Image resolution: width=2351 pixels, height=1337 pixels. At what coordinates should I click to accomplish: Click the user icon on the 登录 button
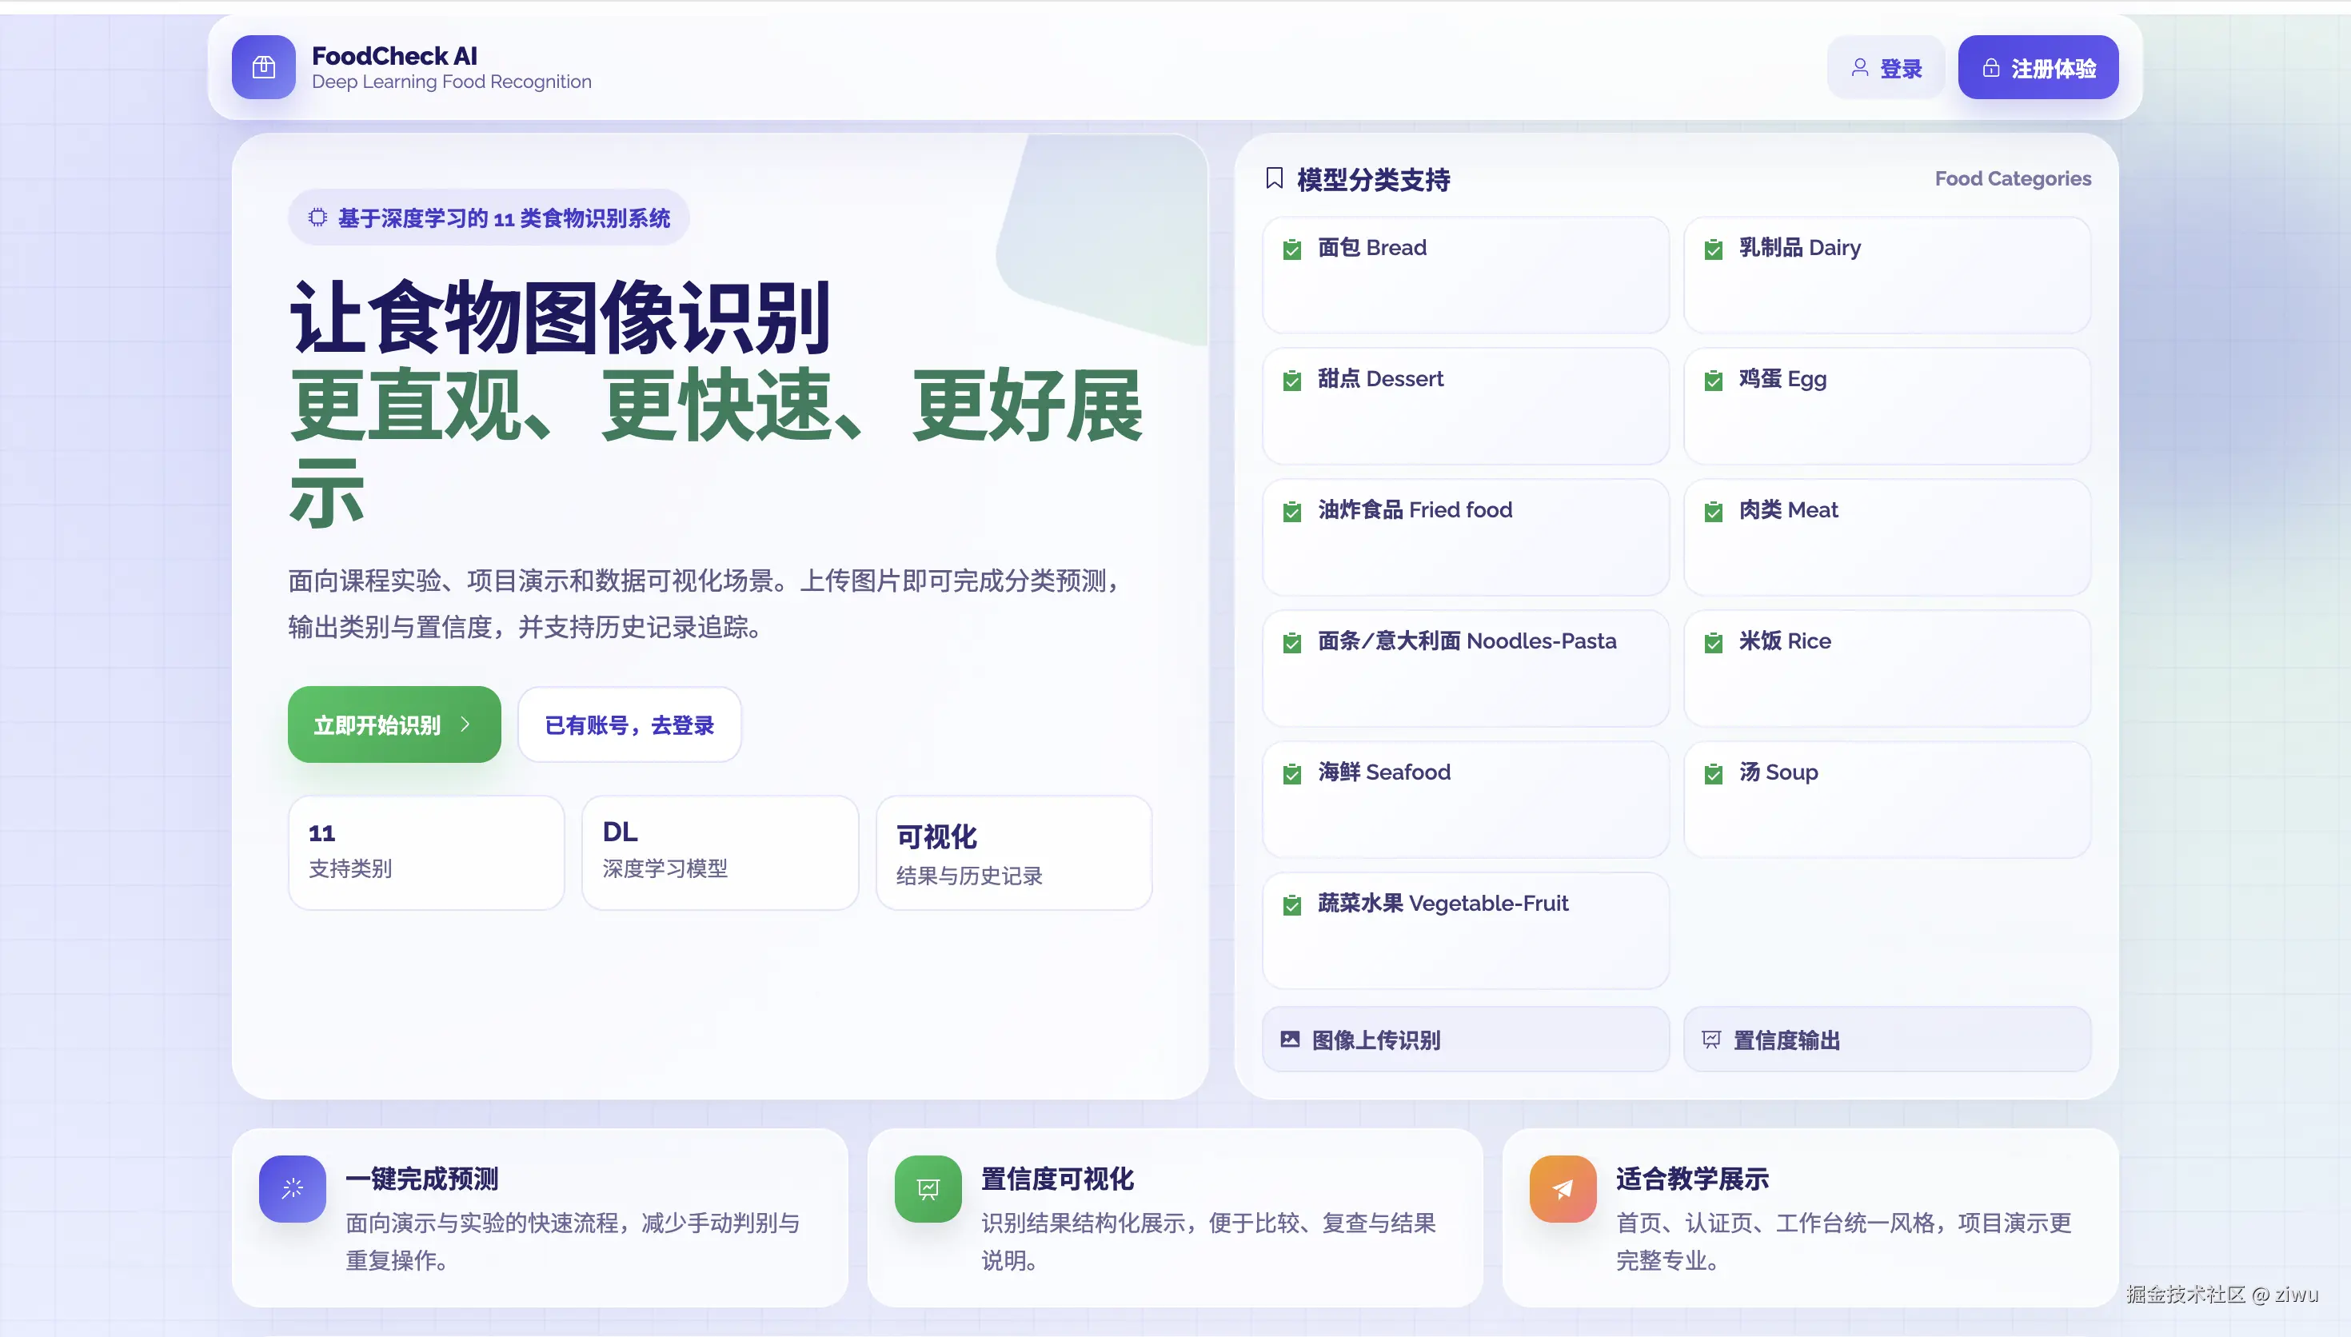(x=1860, y=67)
